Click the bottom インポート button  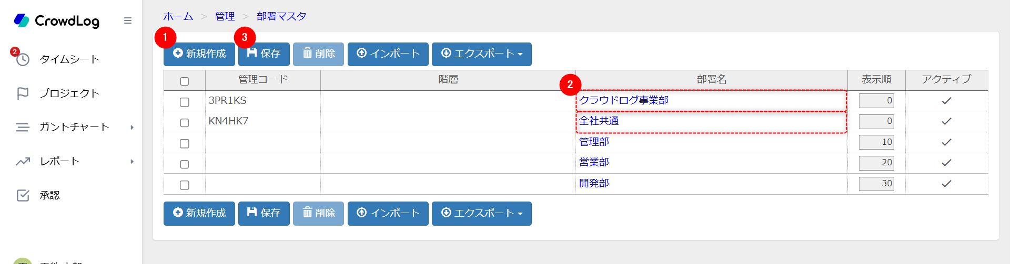click(x=388, y=213)
